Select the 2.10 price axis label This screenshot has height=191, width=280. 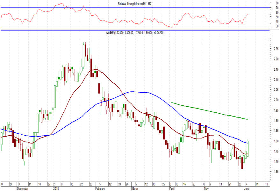click(276, 80)
